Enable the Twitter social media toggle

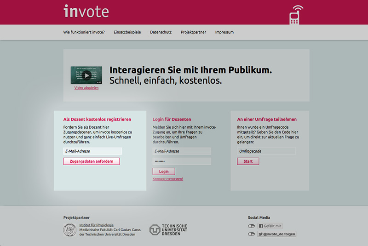(251, 234)
